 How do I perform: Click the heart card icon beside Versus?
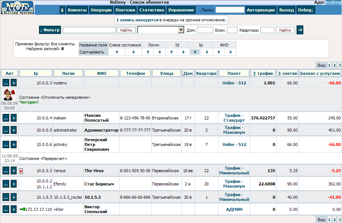tap(21, 171)
